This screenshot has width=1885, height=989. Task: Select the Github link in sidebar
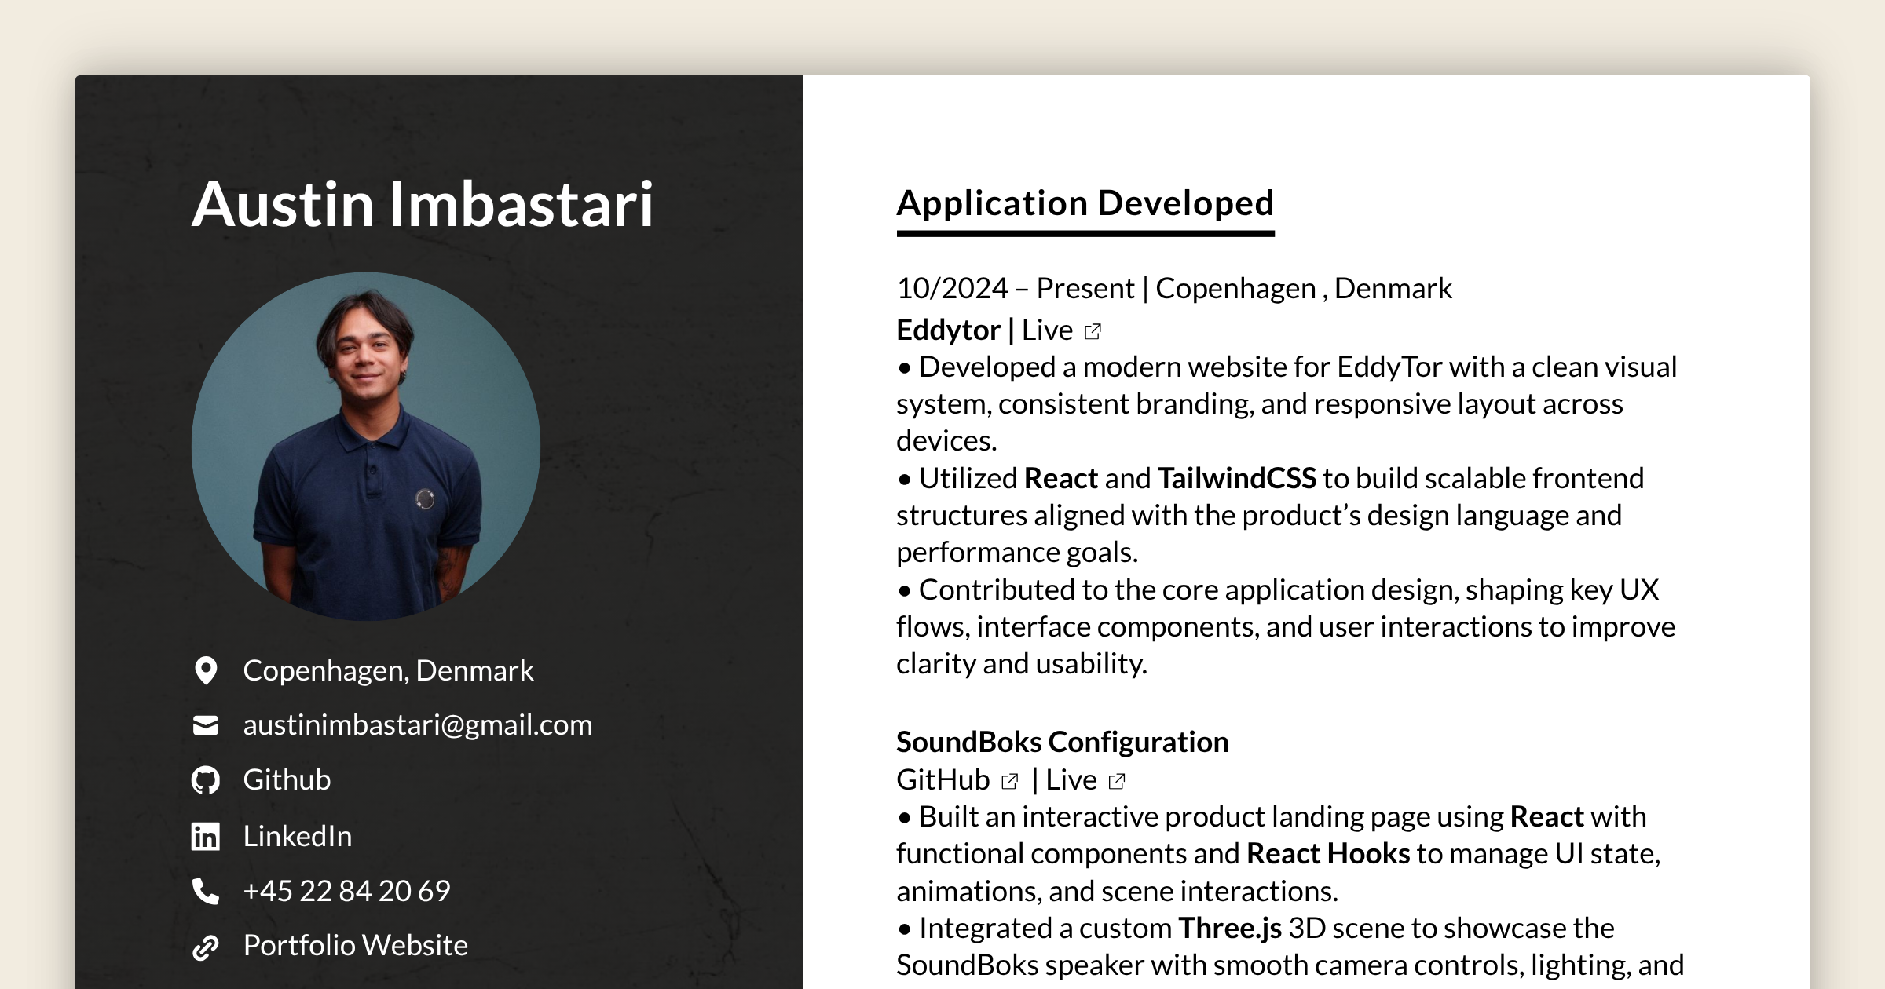click(287, 779)
